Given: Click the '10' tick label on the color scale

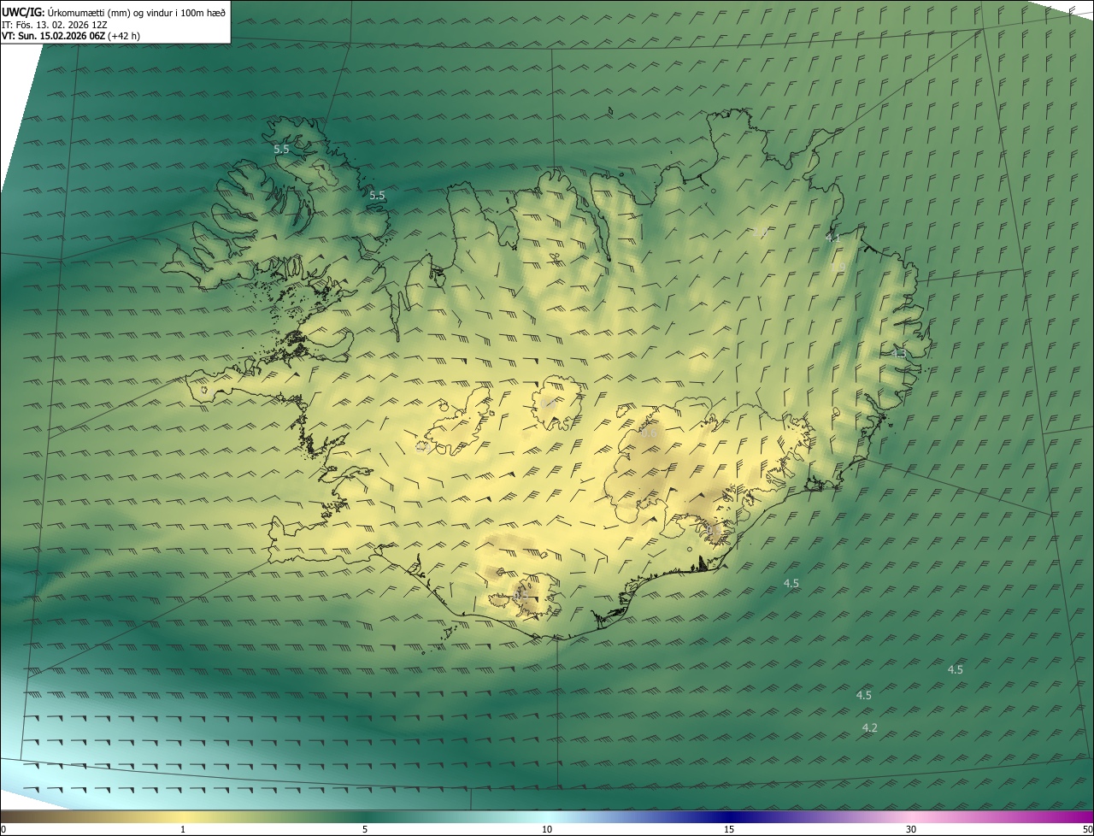Looking at the screenshot, I should tap(547, 830).
